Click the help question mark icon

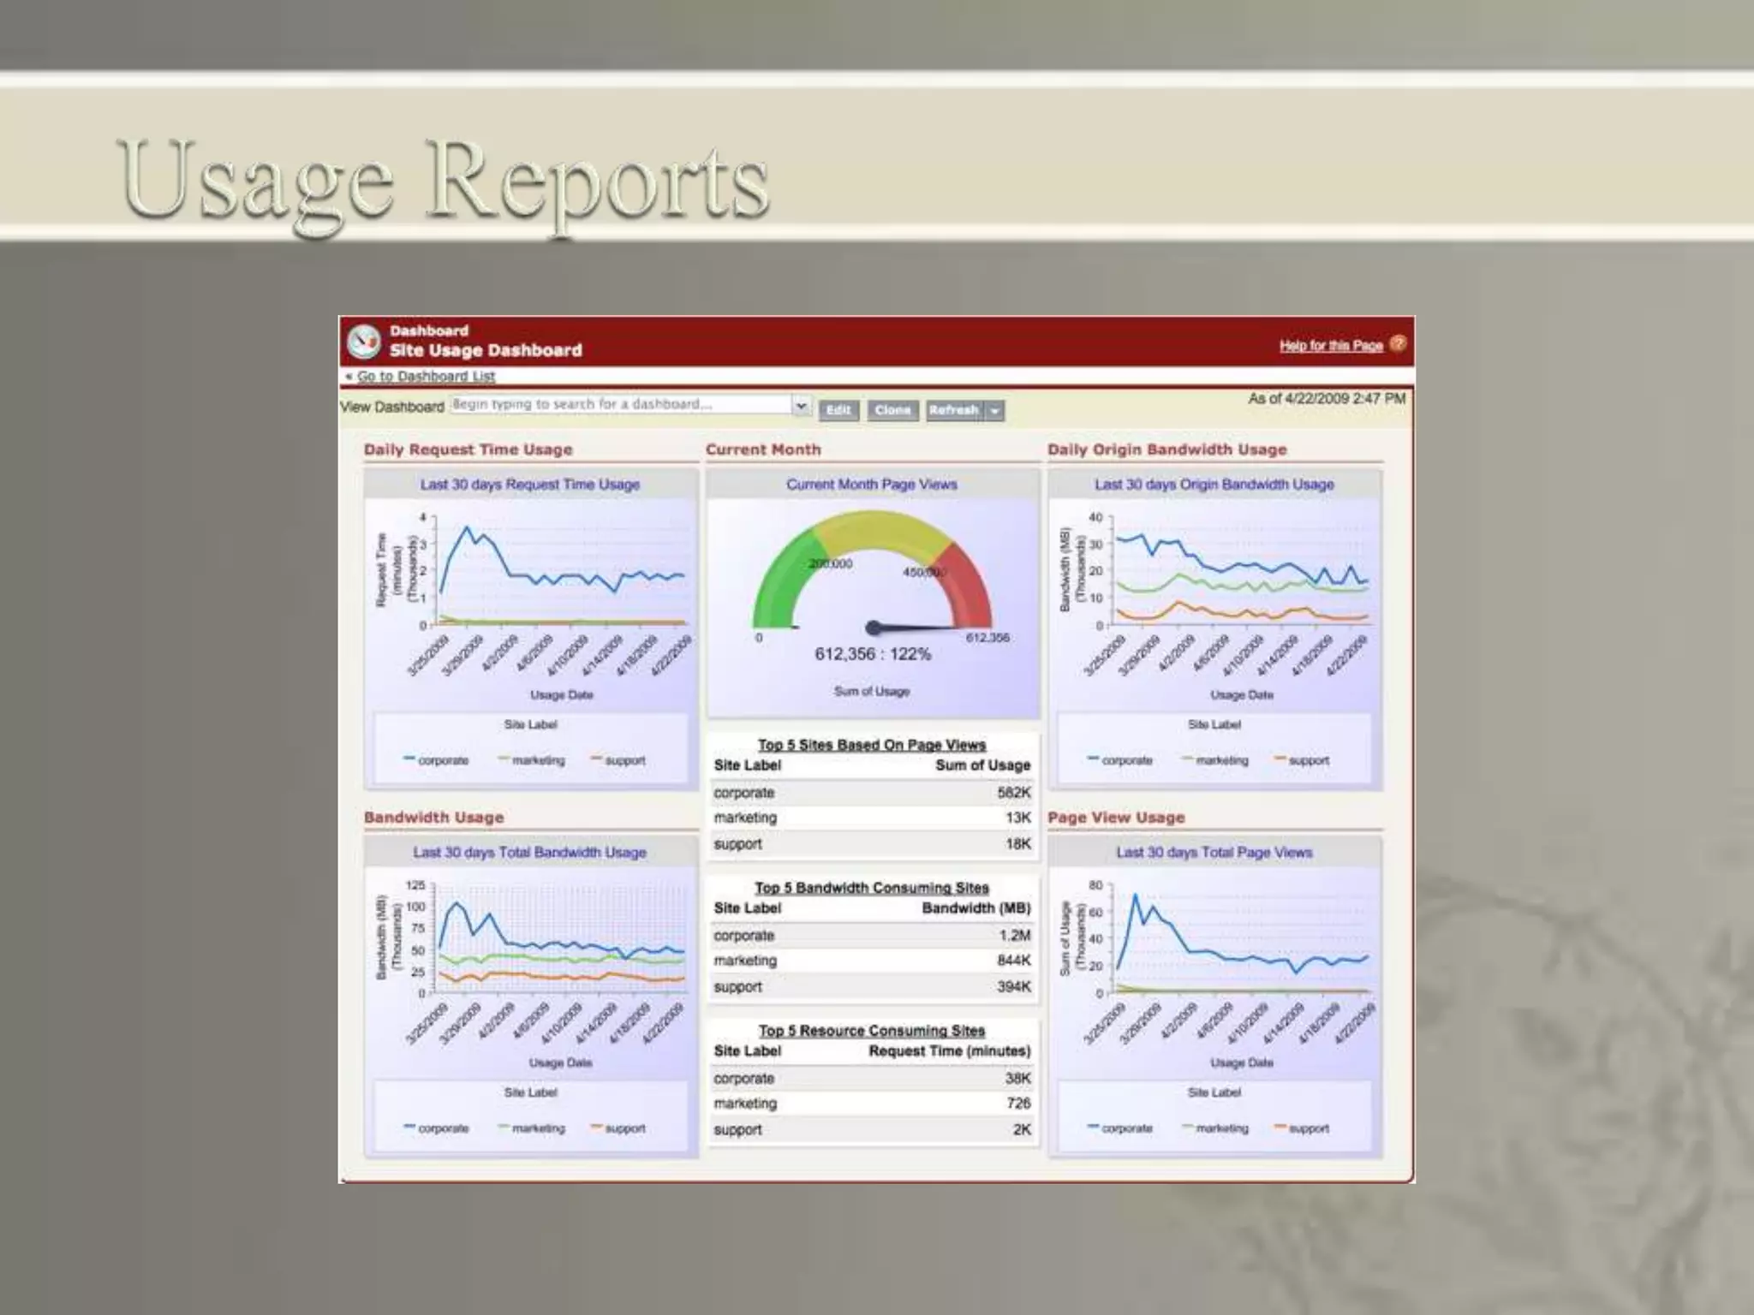click(x=1398, y=344)
